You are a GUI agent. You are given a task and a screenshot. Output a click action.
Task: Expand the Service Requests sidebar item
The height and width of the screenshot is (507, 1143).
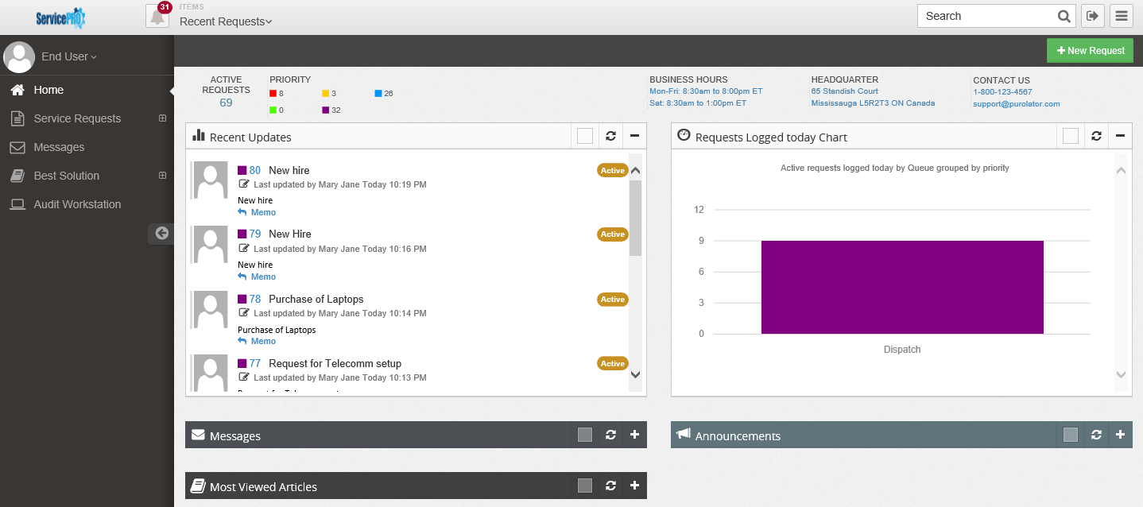162,118
